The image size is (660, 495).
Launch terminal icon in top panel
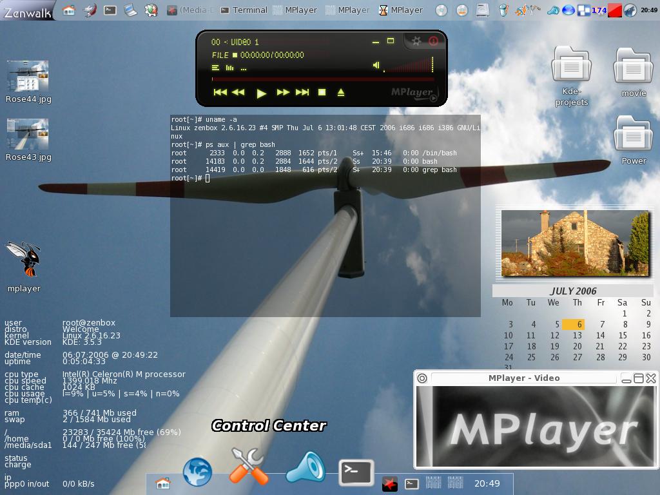[x=110, y=10]
